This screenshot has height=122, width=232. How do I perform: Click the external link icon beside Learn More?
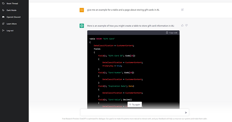coord(3,24)
